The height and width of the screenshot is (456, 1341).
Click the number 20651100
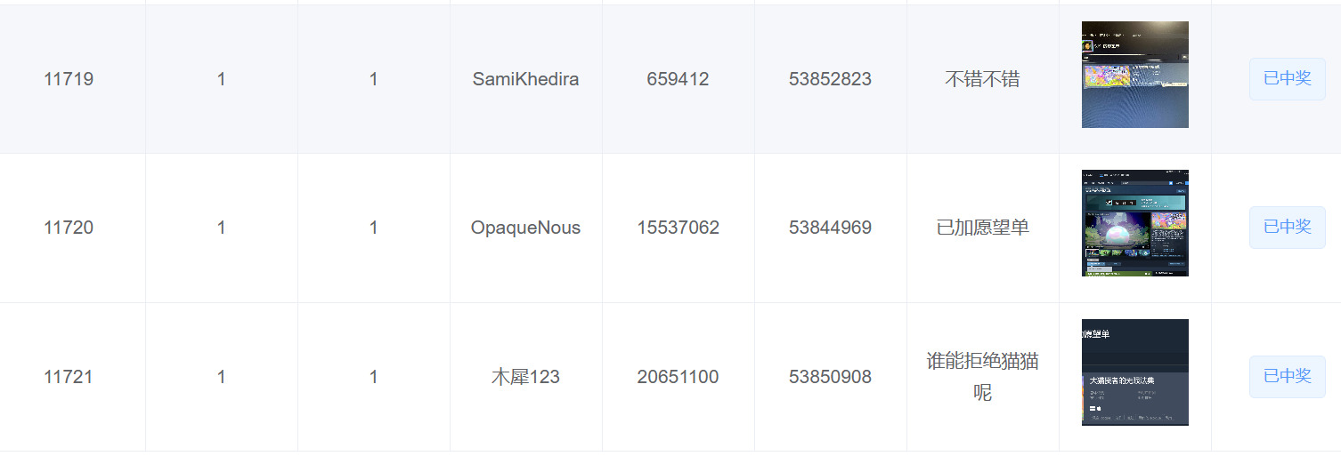(x=678, y=377)
